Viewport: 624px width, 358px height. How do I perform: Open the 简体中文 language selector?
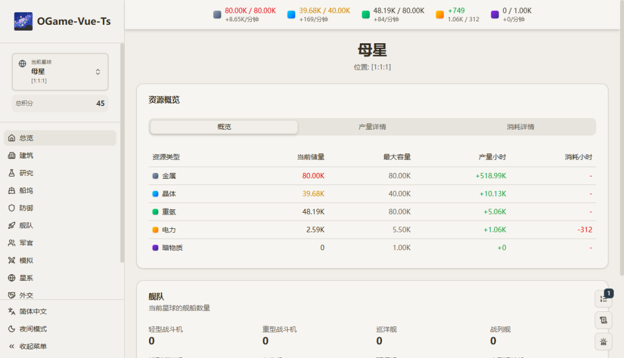[33, 311]
